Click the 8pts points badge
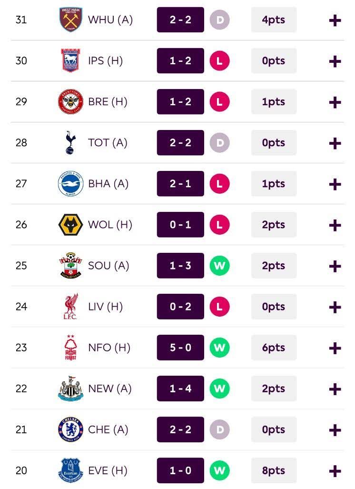 pyautogui.click(x=274, y=470)
